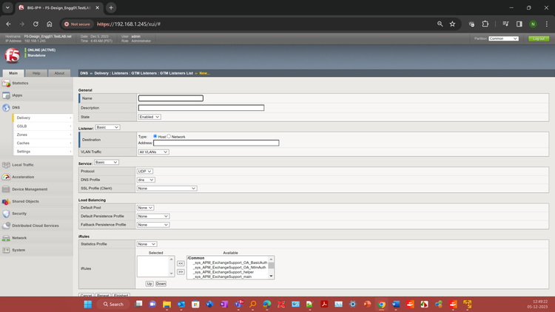Open Statistics section in sidebar

(x=20, y=84)
